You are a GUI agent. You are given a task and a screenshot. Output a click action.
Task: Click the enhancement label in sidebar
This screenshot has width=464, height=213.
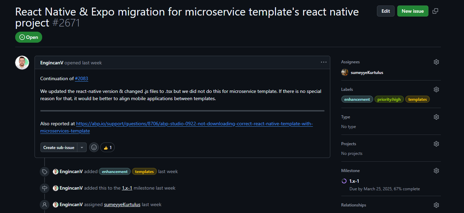pos(357,99)
